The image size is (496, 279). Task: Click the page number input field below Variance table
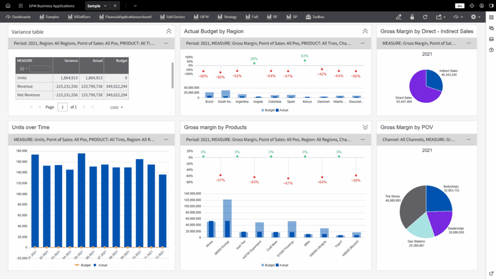pos(62,107)
